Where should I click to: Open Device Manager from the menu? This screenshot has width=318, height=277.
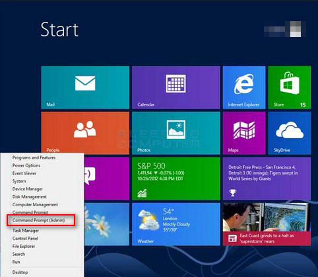pyautogui.click(x=28, y=189)
